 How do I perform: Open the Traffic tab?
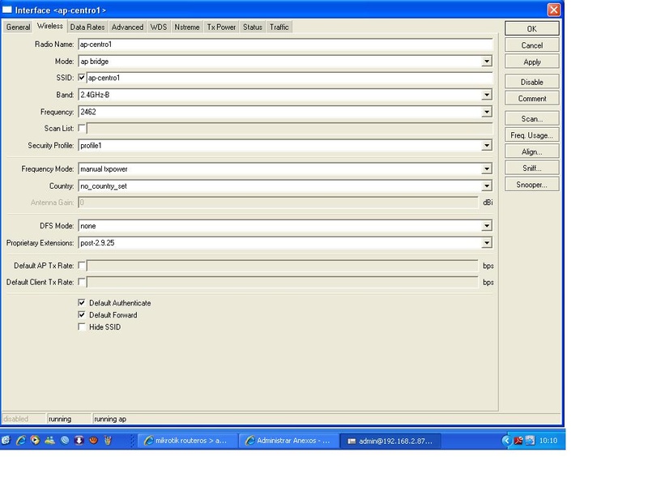point(279,27)
